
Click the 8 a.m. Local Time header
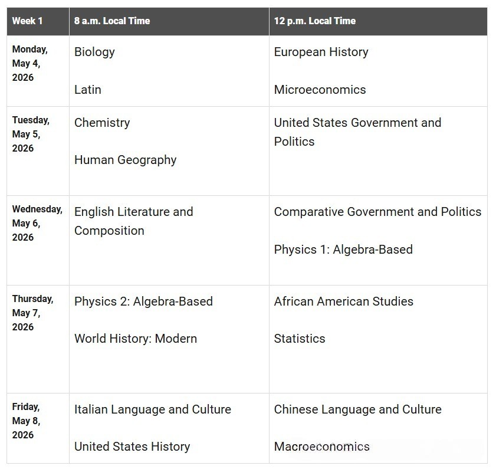pyautogui.click(x=112, y=21)
